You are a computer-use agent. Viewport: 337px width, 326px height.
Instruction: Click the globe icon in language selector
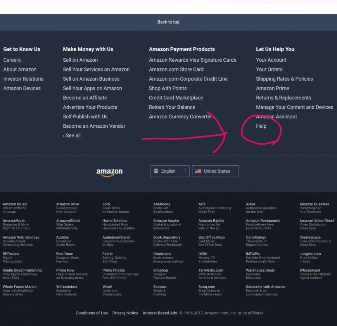tap(156, 171)
